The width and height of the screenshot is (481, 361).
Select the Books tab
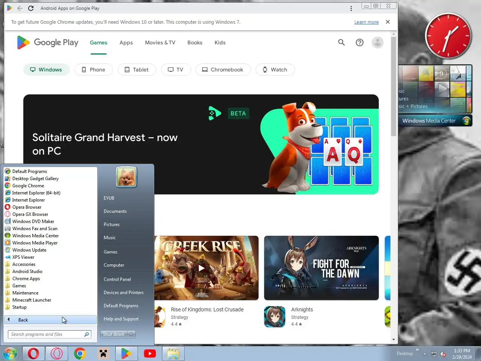pyautogui.click(x=195, y=42)
